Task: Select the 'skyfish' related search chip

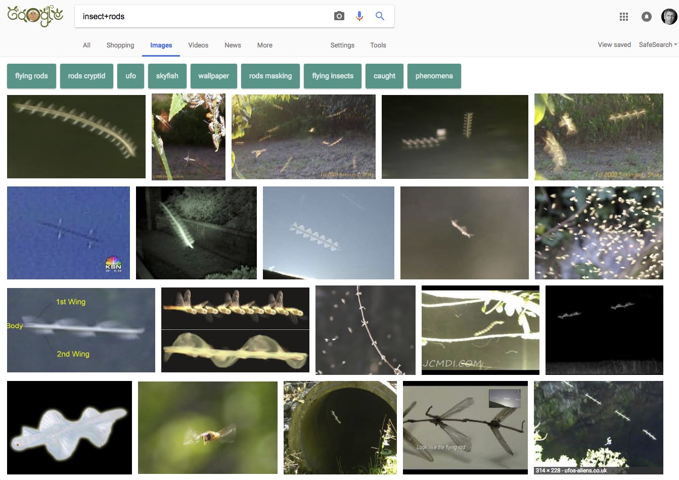Action: 167,76
